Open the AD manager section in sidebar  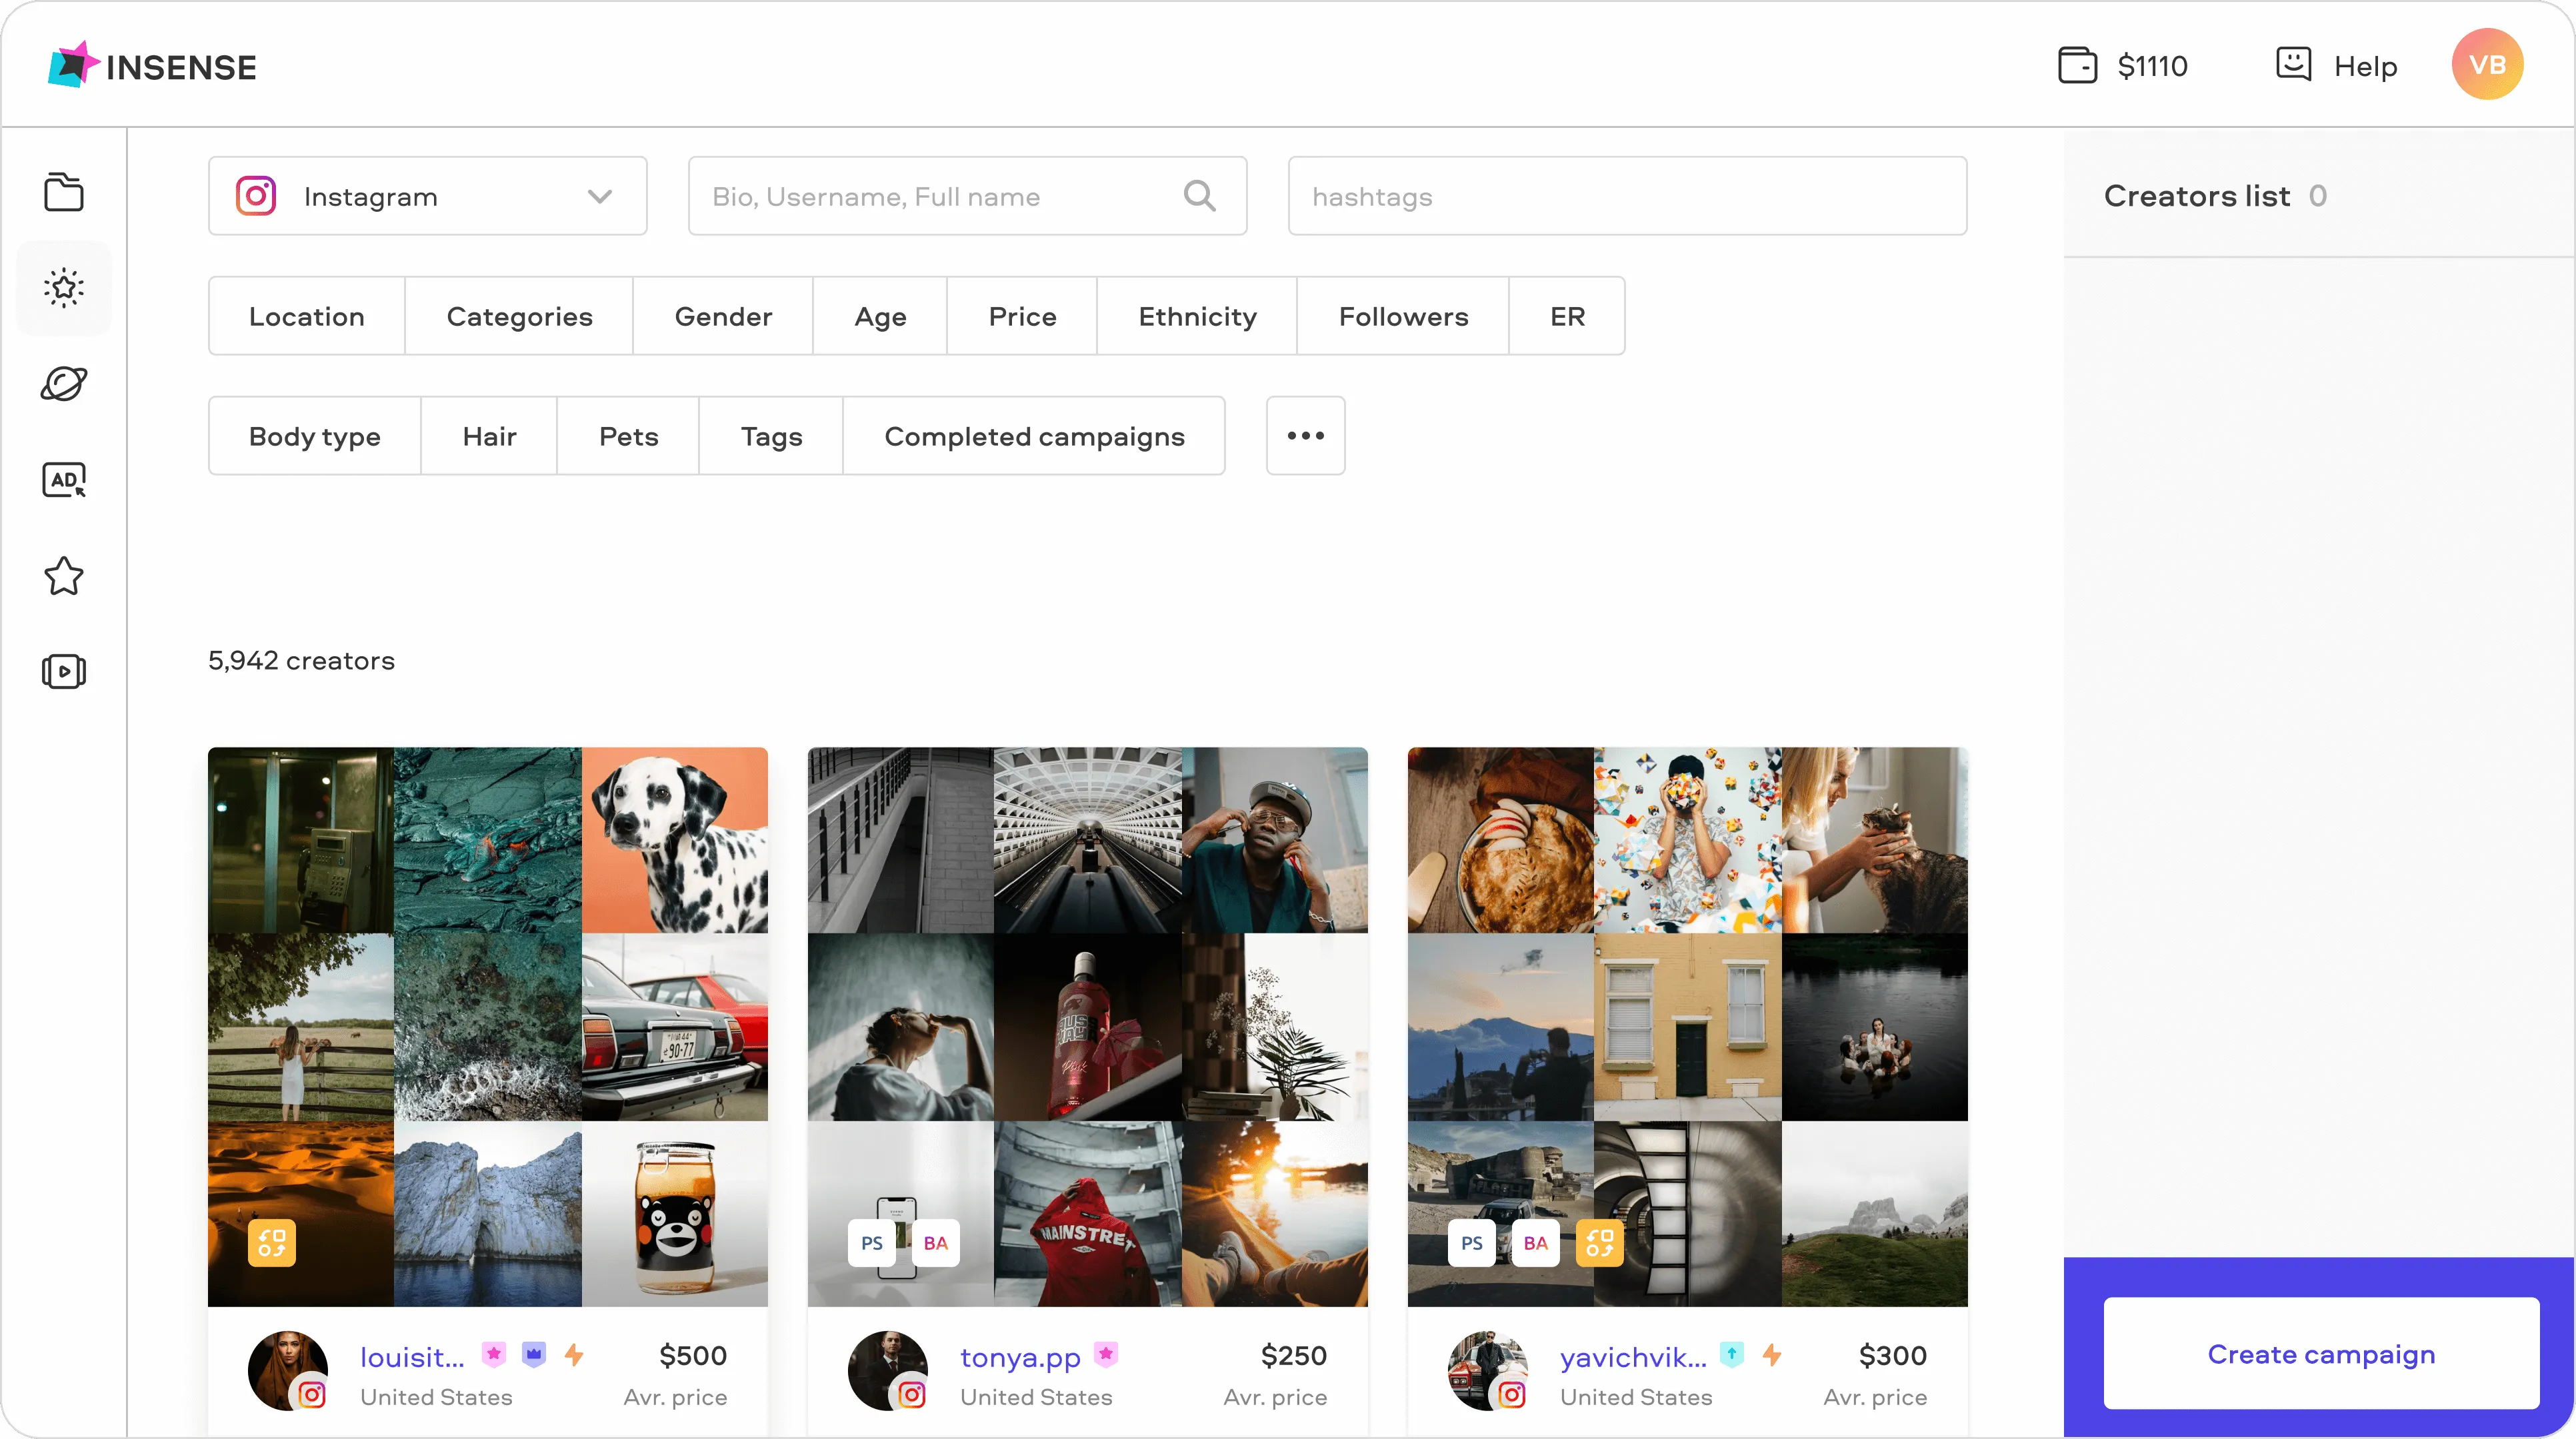(x=63, y=480)
